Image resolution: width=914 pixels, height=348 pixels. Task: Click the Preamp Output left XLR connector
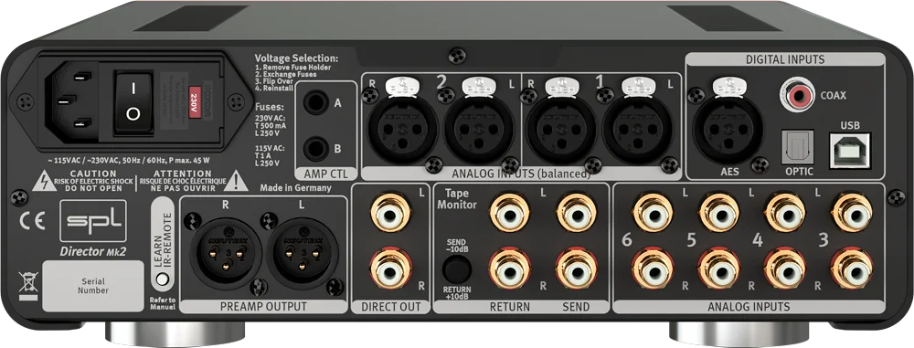[x=303, y=253]
